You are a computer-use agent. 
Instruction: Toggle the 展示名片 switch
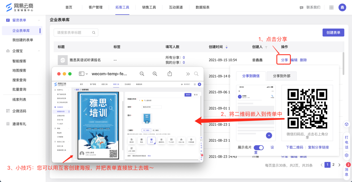point(258,148)
